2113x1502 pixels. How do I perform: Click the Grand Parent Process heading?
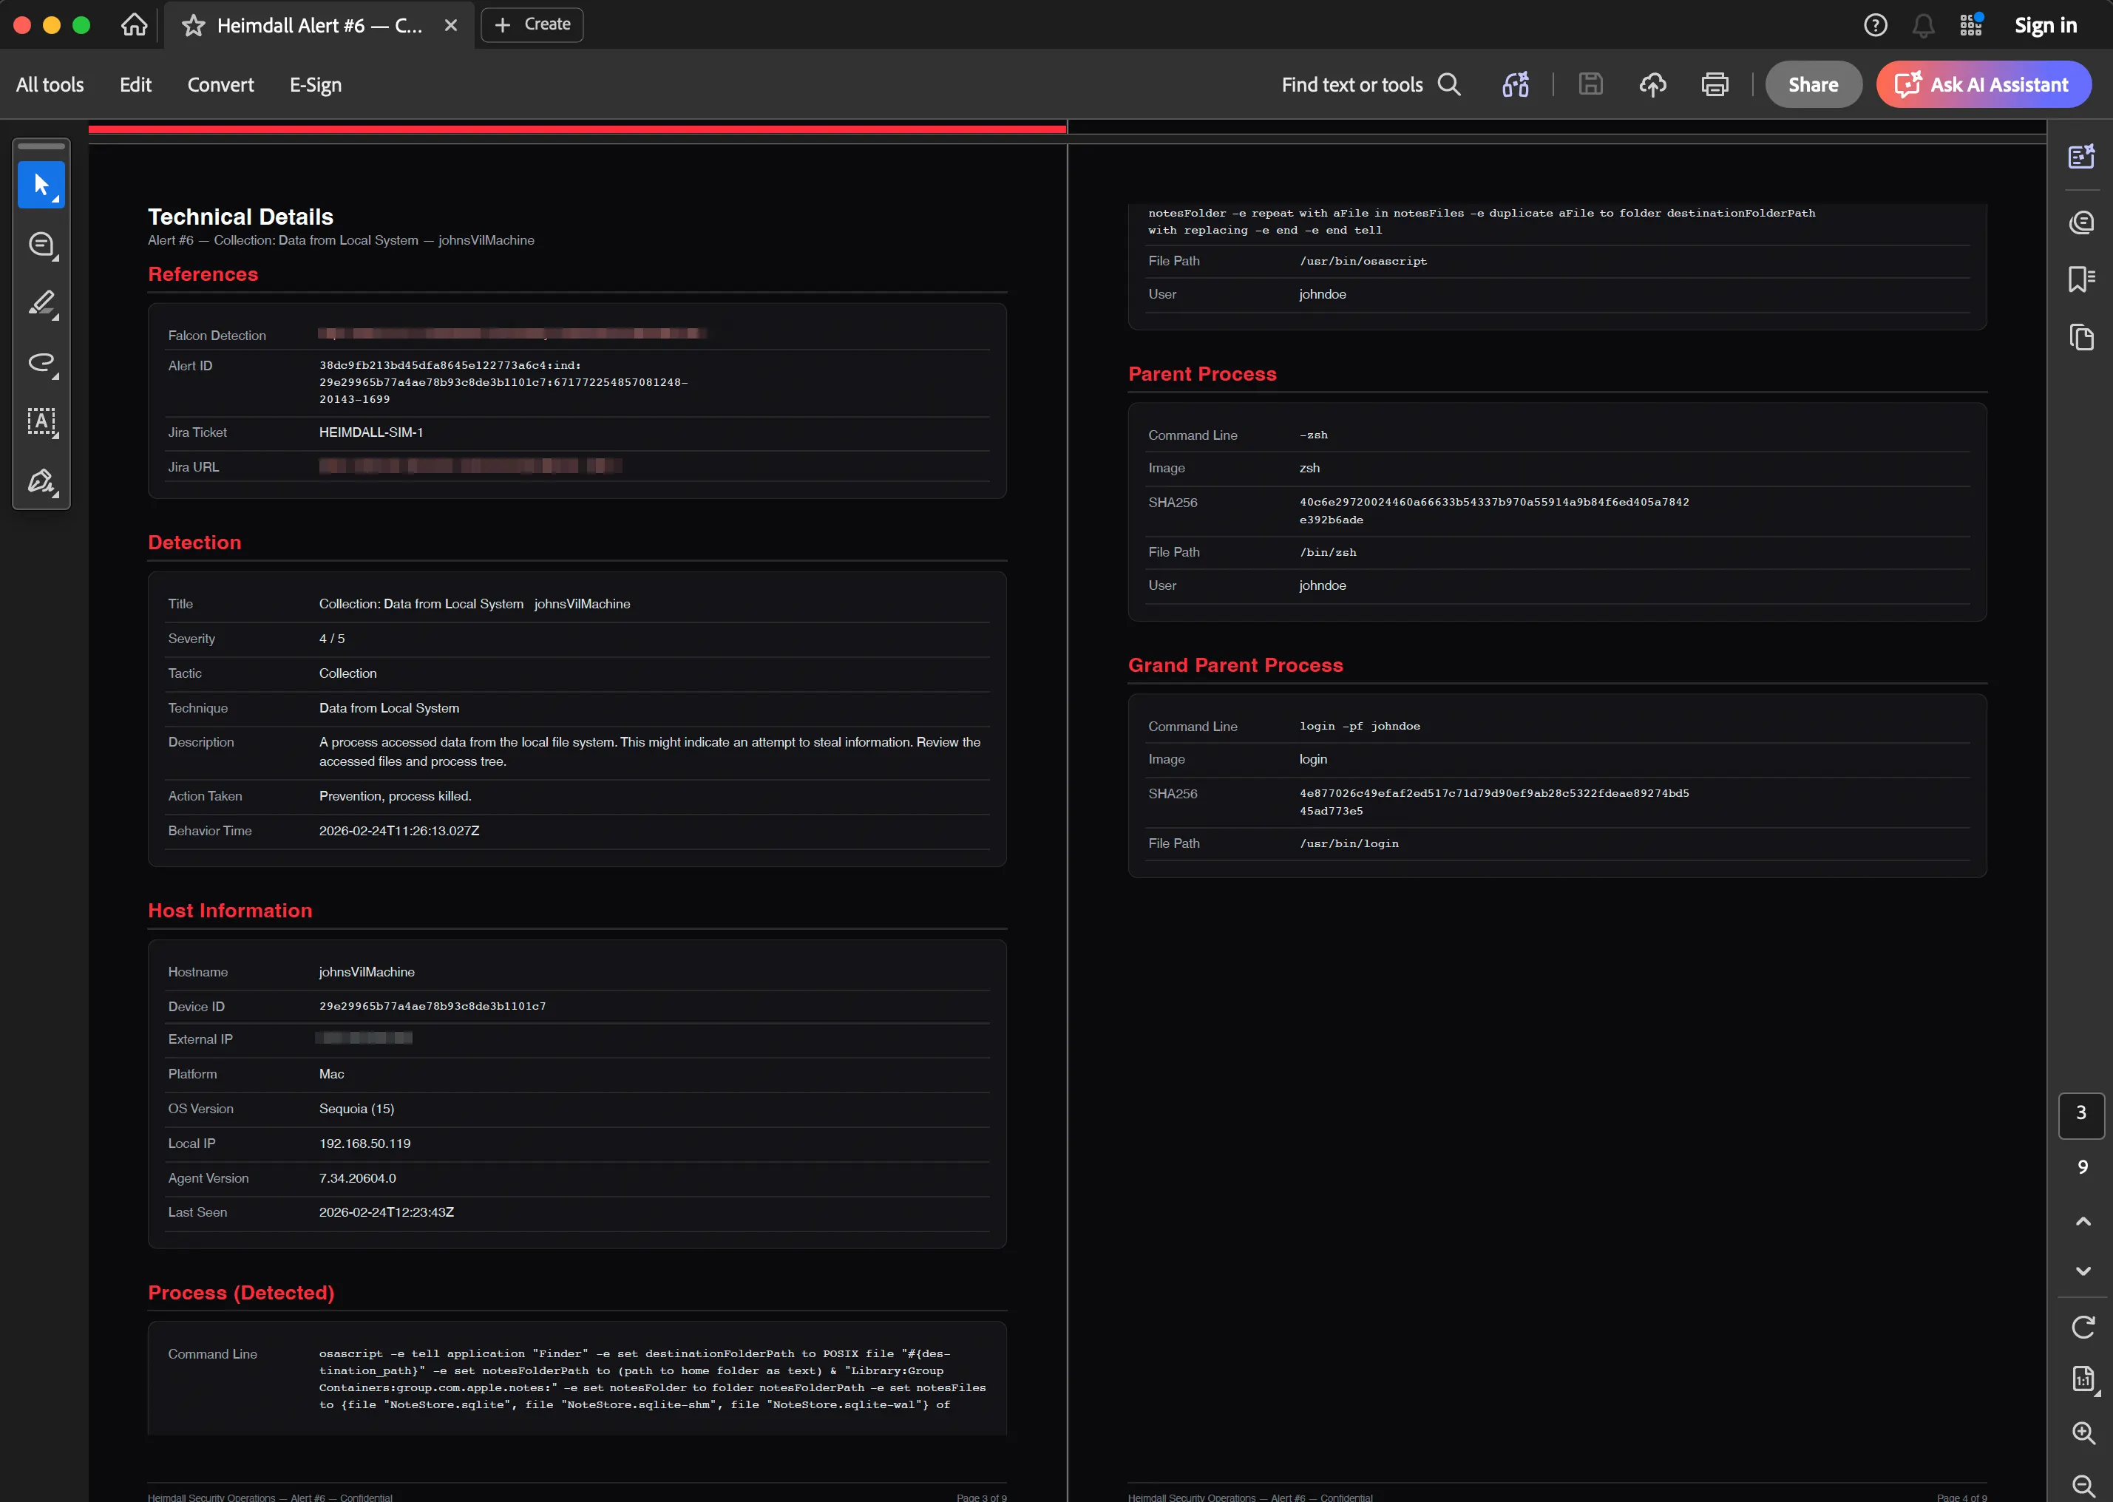point(1235,665)
